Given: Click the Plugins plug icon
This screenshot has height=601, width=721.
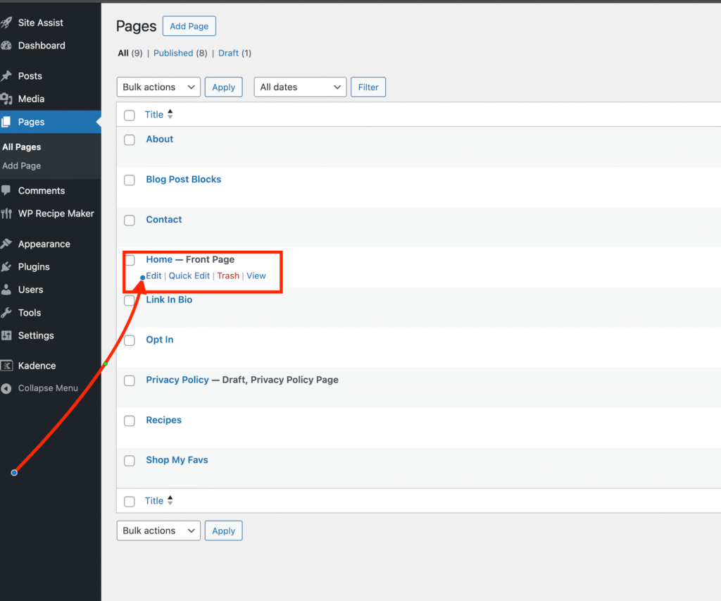Looking at the screenshot, I should (x=6, y=267).
